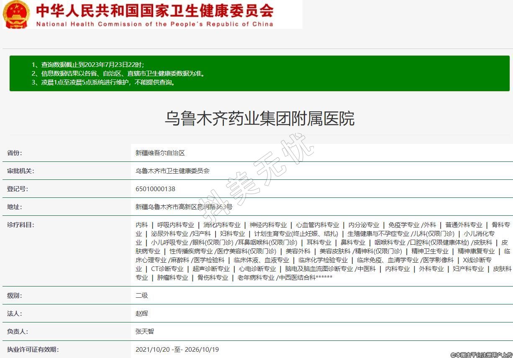513x358 pixels.
Task: Click the level value 二级
Action: 142,296
